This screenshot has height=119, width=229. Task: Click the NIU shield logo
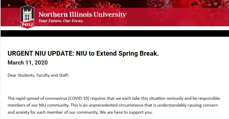(27, 17)
